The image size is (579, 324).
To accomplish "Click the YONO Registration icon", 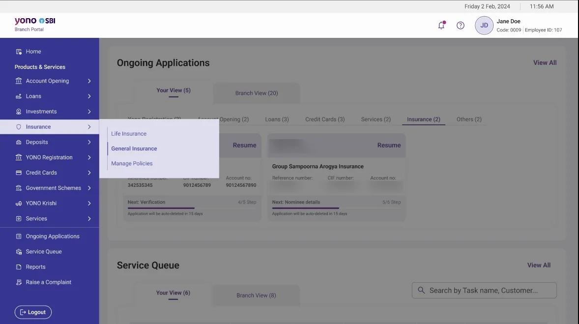I will 19,157.
